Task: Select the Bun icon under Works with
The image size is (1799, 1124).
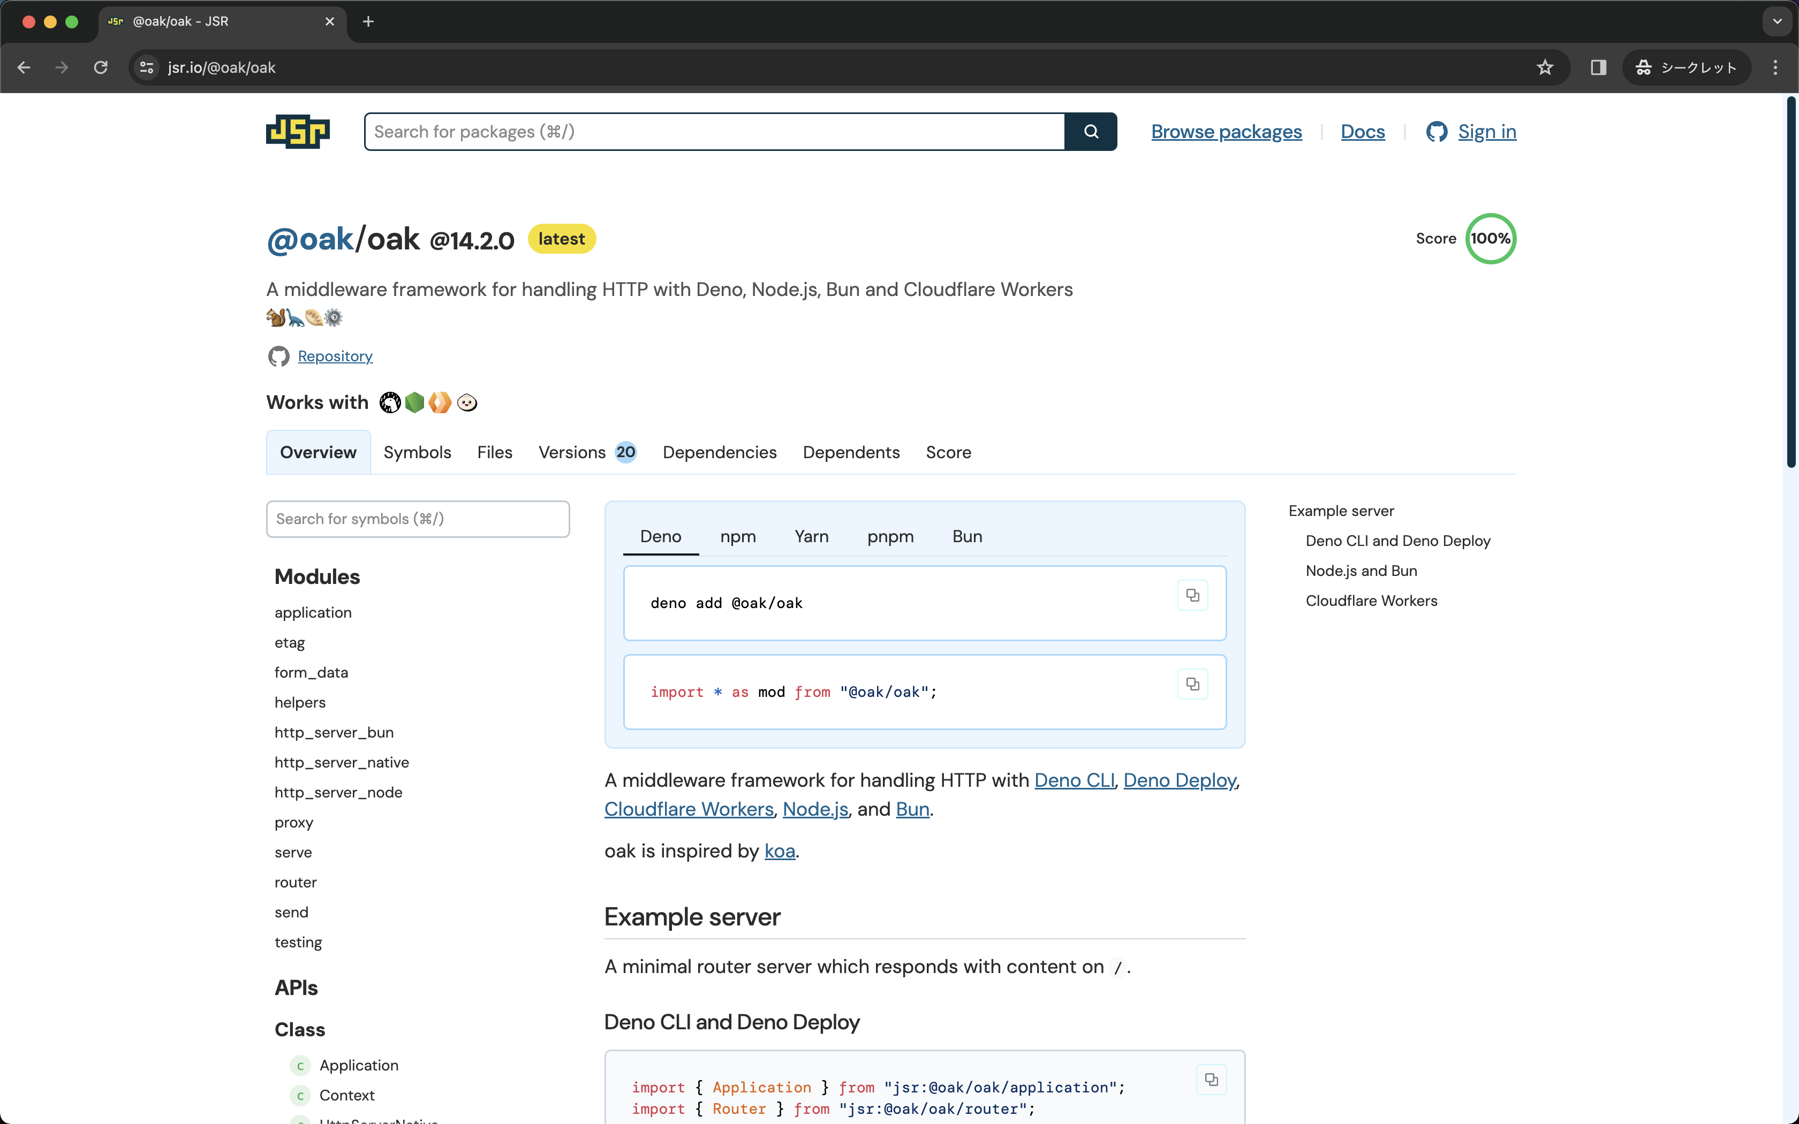Action: coord(467,402)
